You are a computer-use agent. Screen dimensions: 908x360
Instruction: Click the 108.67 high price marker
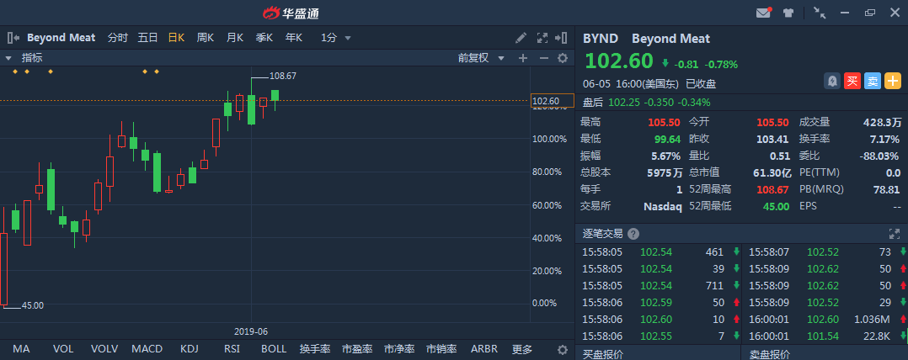pos(283,76)
